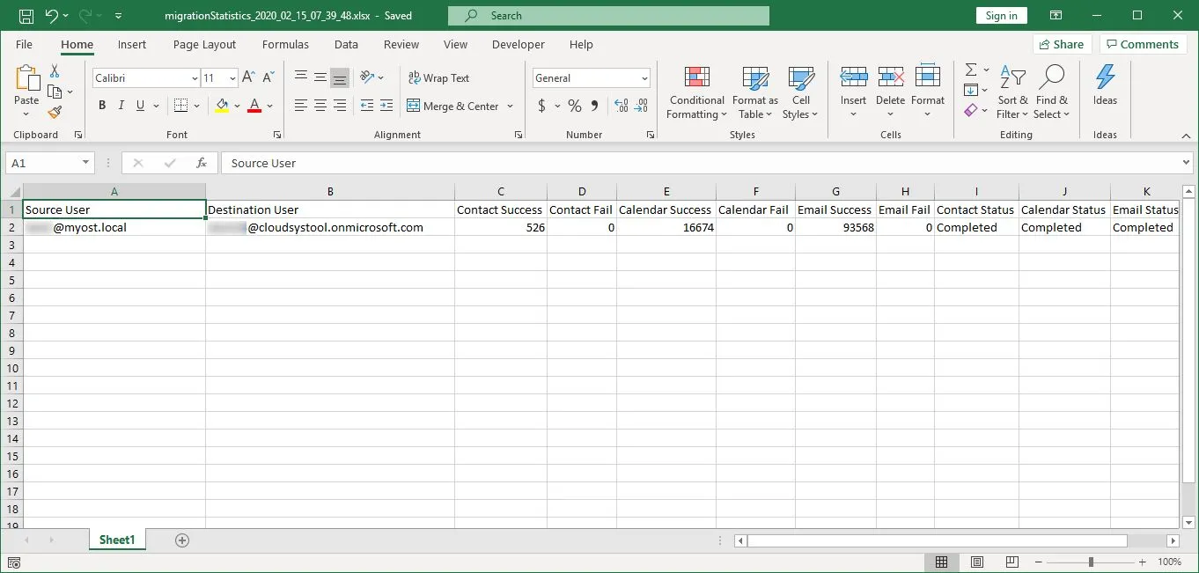The image size is (1199, 573).
Task: Toggle Bold formatting
Action: [x=102, y=106]
